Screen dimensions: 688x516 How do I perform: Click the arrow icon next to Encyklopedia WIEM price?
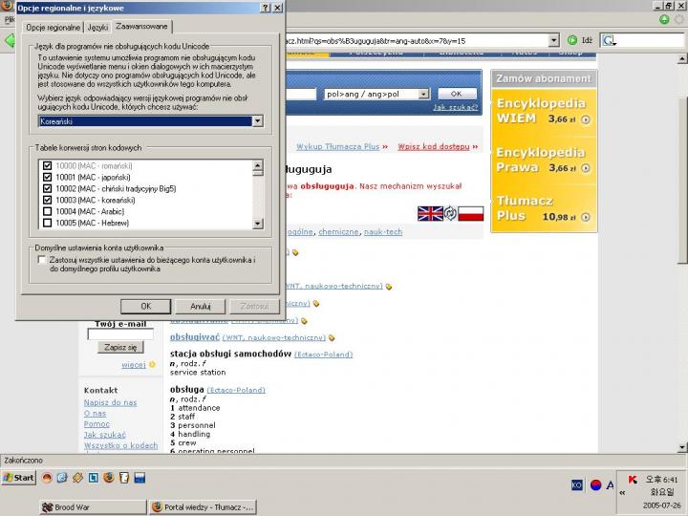point(586,119)
